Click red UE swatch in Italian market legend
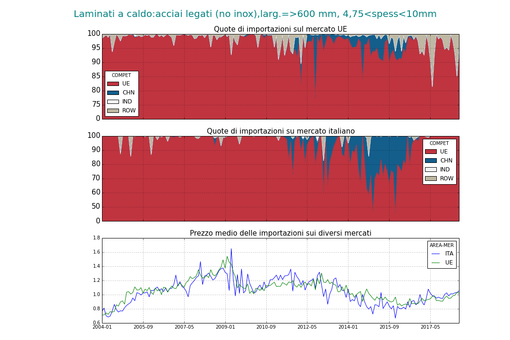The height and width of the screenshot is (340, 510). [x=431, y=152]
